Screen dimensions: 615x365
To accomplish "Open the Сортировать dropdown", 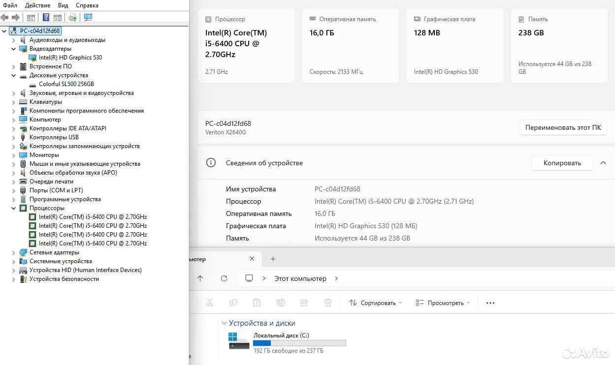I will tap(376, 303).
